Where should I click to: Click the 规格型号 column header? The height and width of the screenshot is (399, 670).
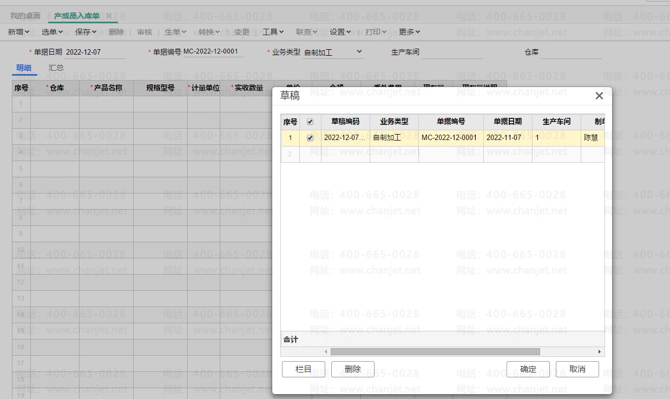161,88
